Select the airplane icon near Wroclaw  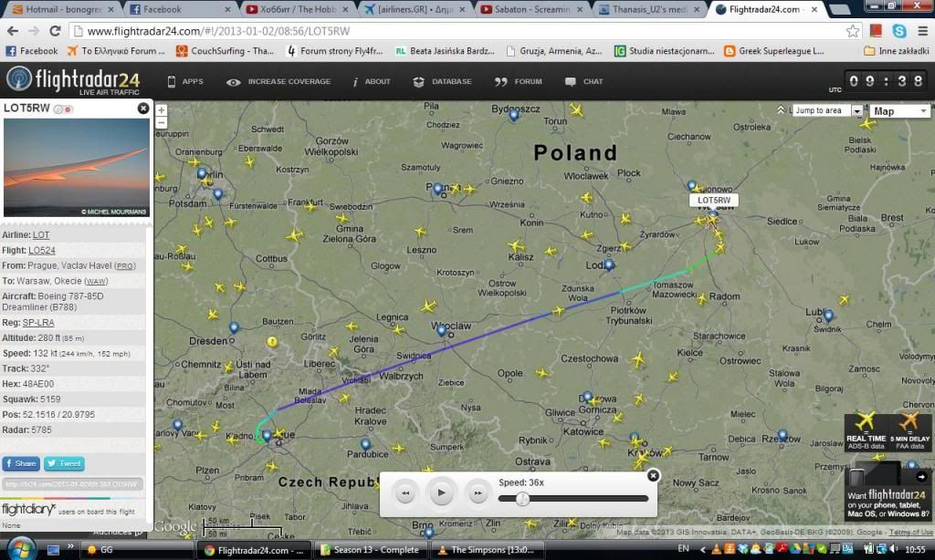click(x=429, y=306)
